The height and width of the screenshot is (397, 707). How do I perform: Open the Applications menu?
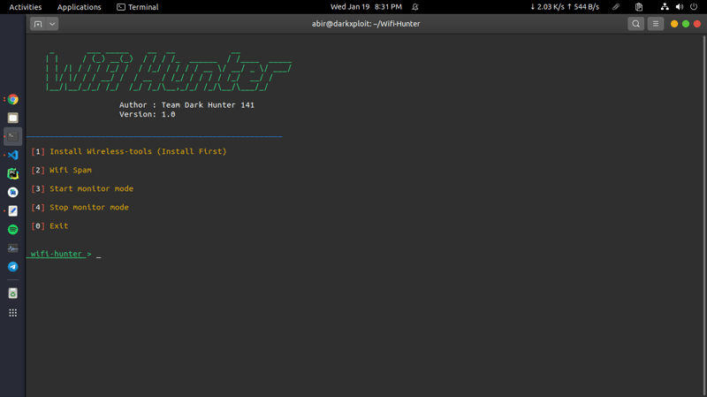tap(79, 7)
